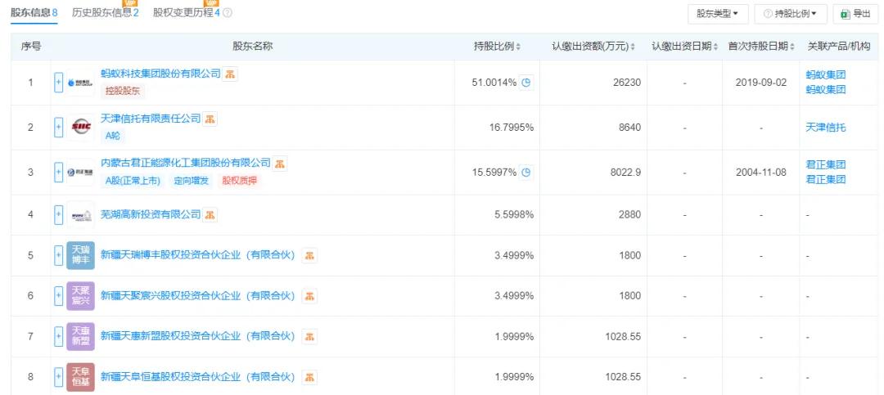Open the upper 君正集团 related product link
Screen dimensions: 884x395
point(826,165)
